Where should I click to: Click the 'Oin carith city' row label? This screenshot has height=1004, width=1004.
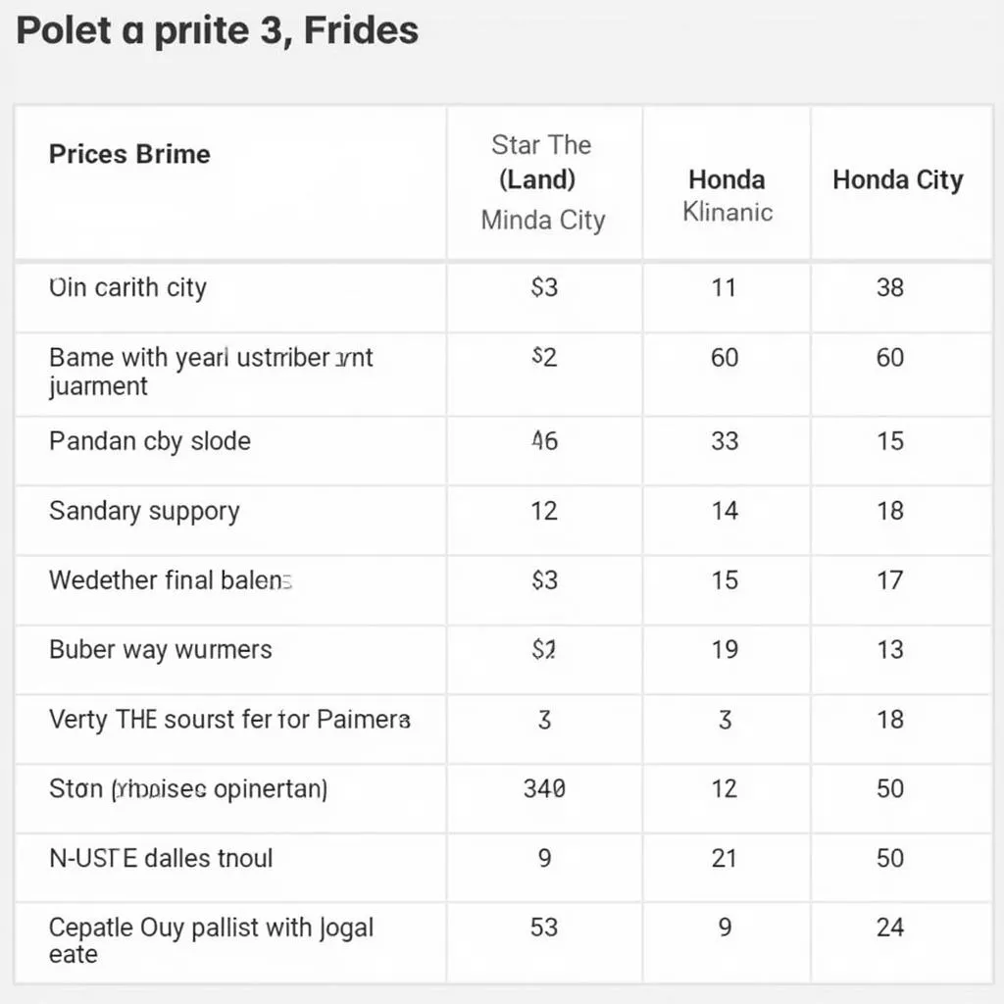pos(127,288)
